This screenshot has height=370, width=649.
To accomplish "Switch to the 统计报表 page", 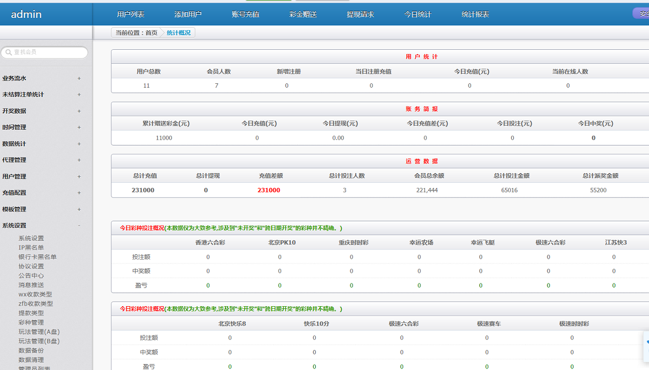I will click(475, 15).
